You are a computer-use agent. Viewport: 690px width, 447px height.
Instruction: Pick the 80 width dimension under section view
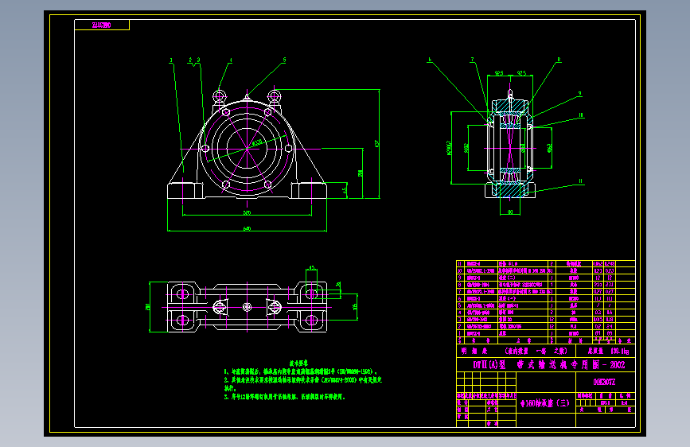click(510, 212)
